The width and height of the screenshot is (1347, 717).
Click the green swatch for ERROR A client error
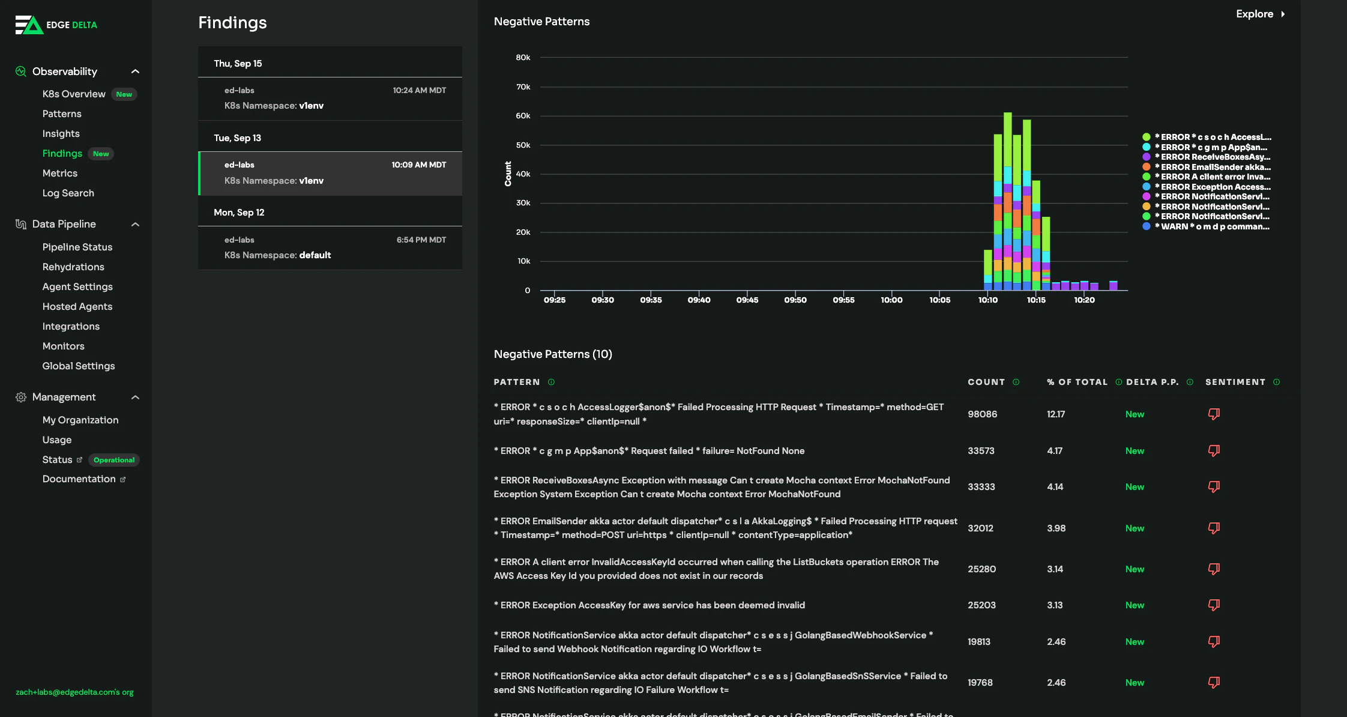tap(1147, 177)
